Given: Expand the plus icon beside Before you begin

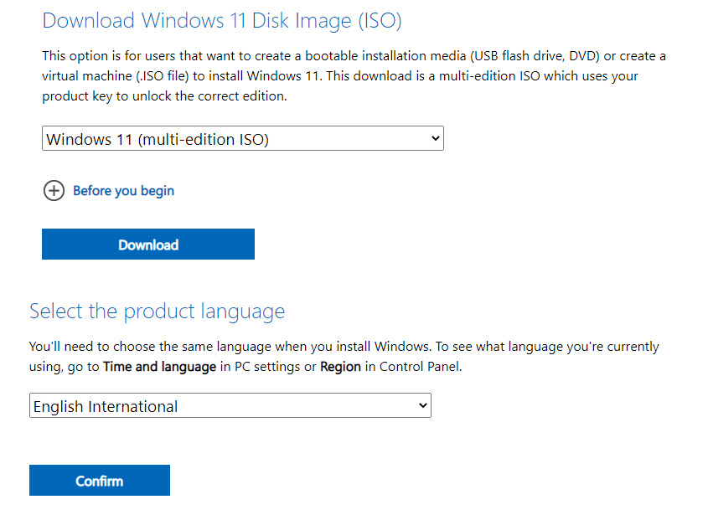Looking at the screenshot, I should (x=54, y=190).
